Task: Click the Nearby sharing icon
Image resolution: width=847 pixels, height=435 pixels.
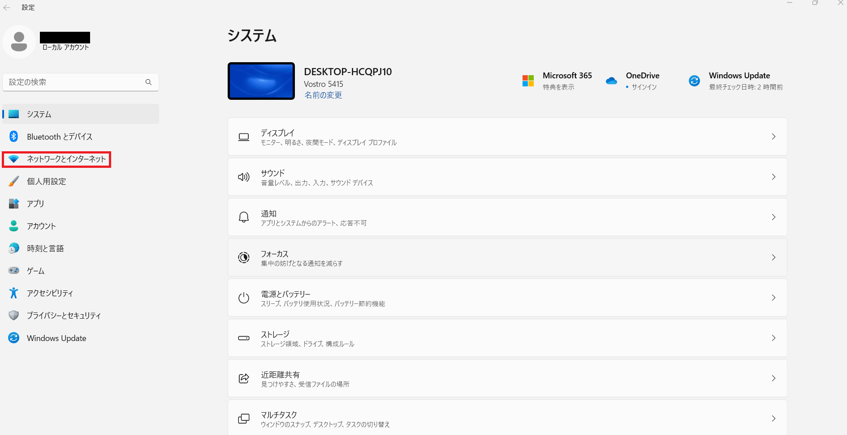Action: (x=244, y=378)
